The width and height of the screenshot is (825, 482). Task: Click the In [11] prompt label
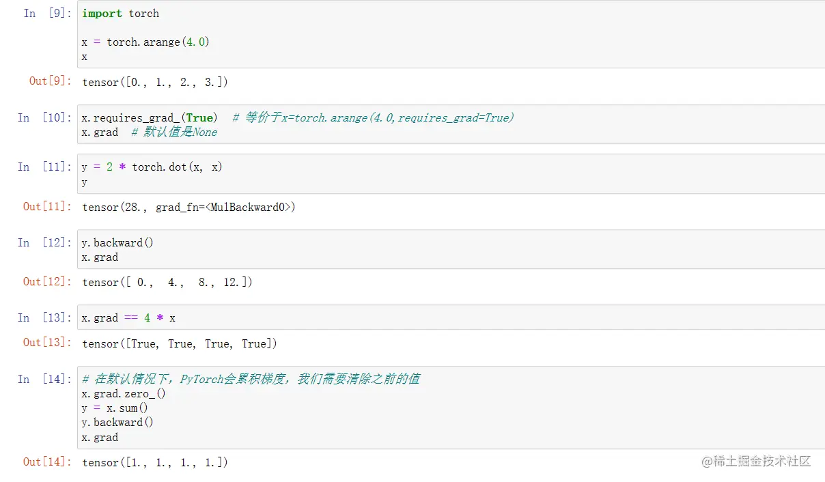[44, 167]
